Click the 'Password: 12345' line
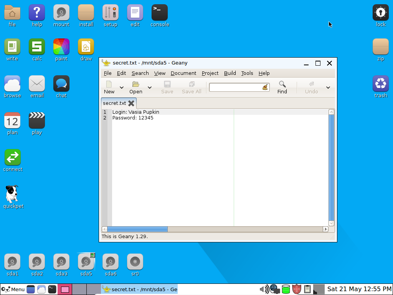393x295 pixels. point(133,118)
